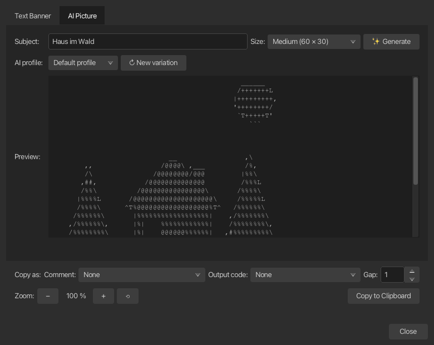This screenshot has height=345, width=434.
Task: Open the Size dropdown Medium (60 × 30)
Action: pyautogui.click(x=314, y=42)
